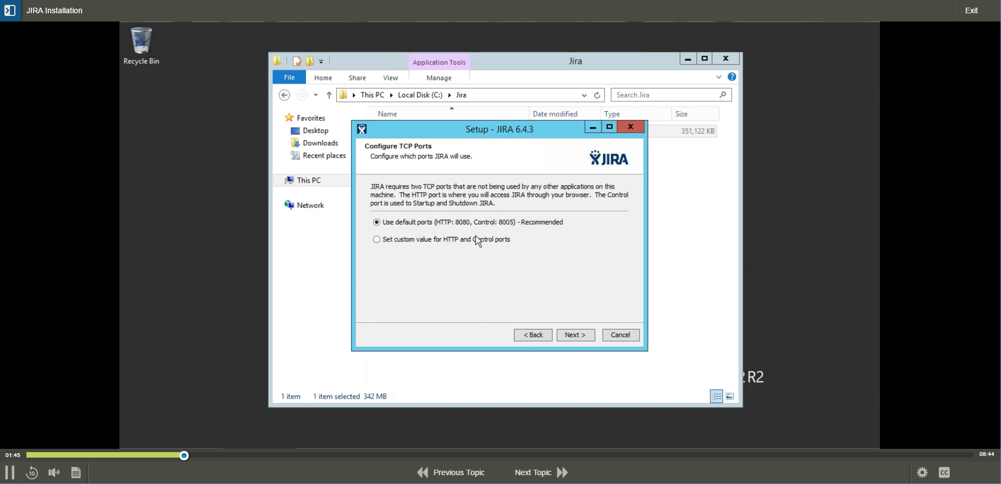
Task: Switch to large icons view
Action: 730,397
